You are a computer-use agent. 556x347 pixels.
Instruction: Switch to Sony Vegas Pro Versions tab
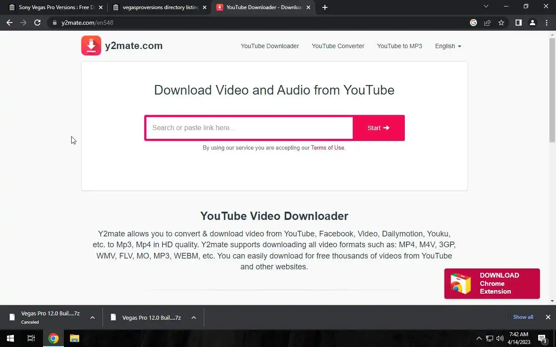[55, 7]
